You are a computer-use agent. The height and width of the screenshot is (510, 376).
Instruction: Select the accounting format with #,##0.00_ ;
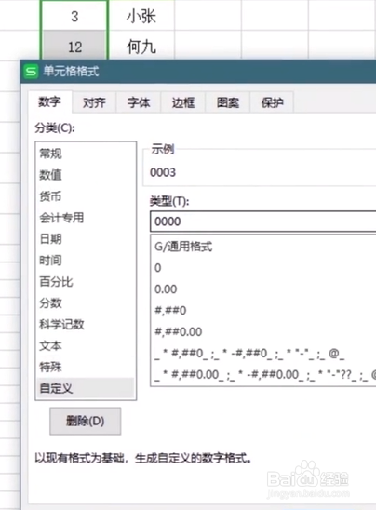click(x=263, y=375)
